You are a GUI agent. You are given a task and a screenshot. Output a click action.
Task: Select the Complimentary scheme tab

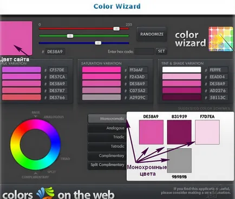(x=107, y=156)
